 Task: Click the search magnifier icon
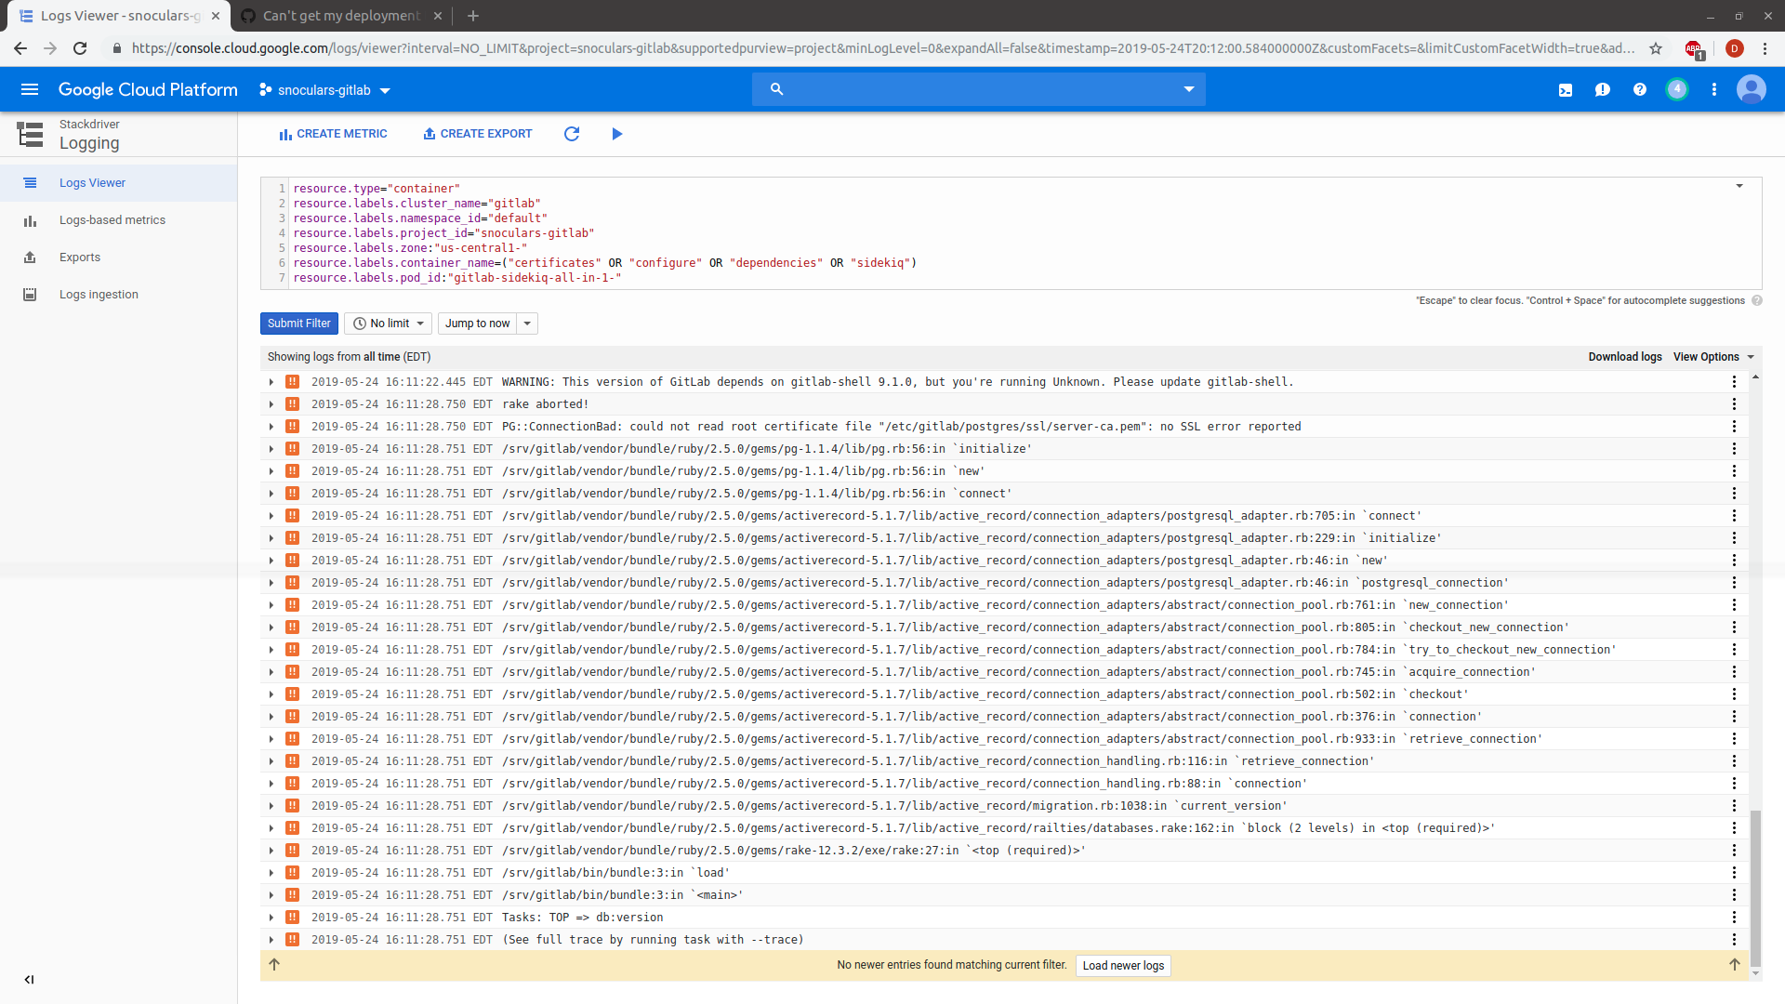click(x=777, y=89)
